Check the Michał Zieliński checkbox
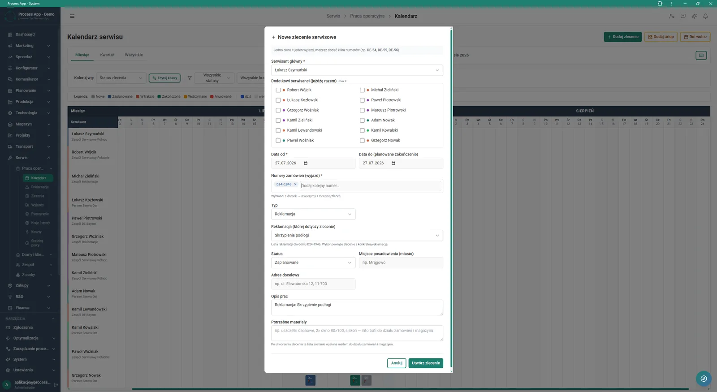 click(x=362, y=90)
